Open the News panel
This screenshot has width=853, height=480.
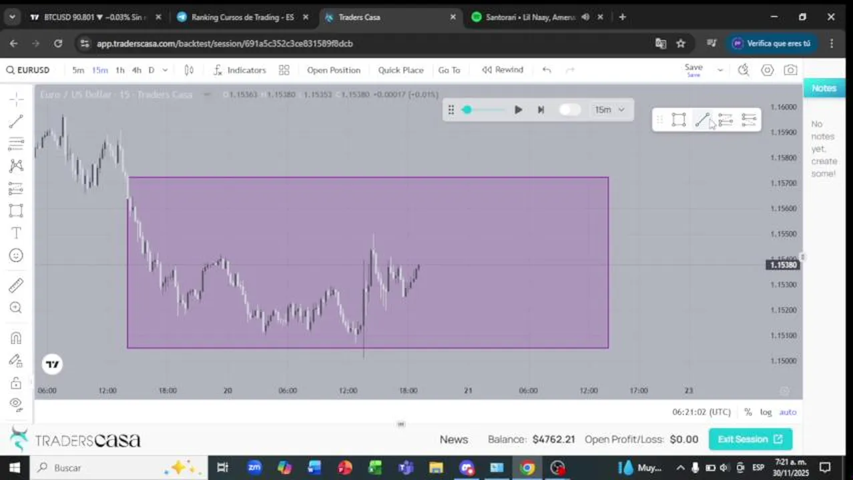click(454, 439)
